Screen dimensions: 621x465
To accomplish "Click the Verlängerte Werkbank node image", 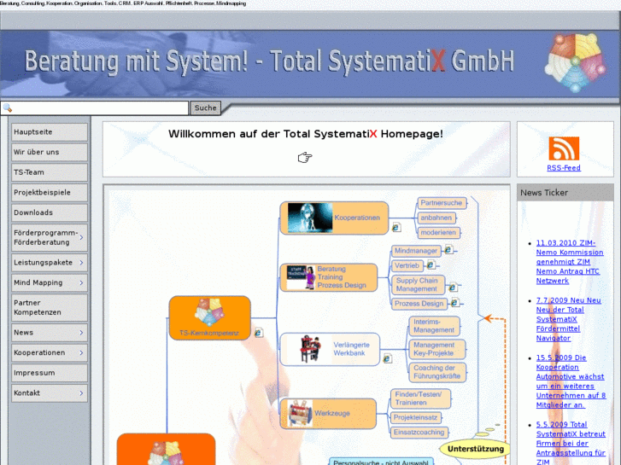I will click(x=310, y=349).
